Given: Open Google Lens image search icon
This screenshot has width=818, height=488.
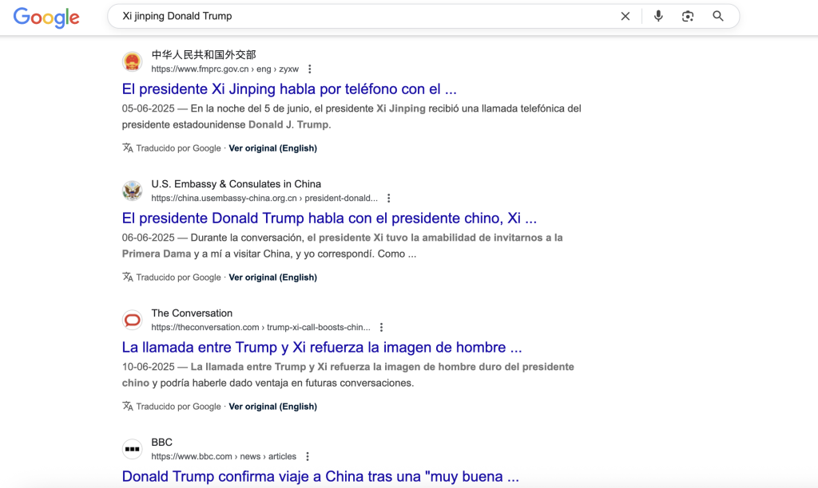Looking at the screenshot, I should [688, 16].
